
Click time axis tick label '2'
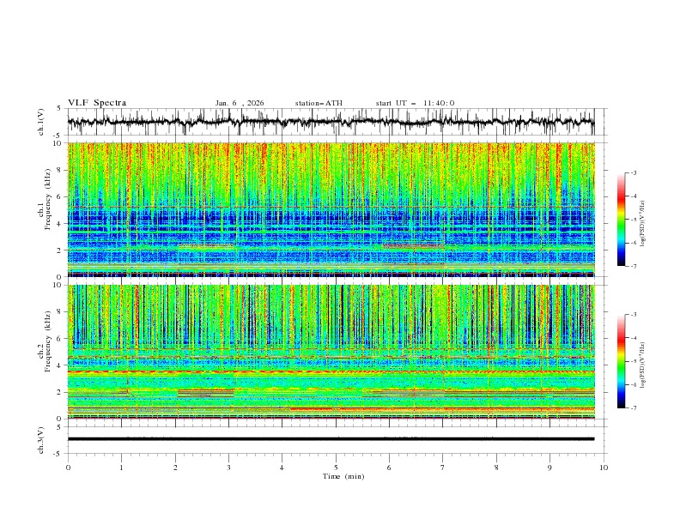pyautogui.click(x=175, y=468)
